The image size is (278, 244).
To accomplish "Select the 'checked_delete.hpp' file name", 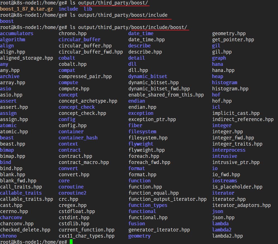I will click(x=25, y=230).
